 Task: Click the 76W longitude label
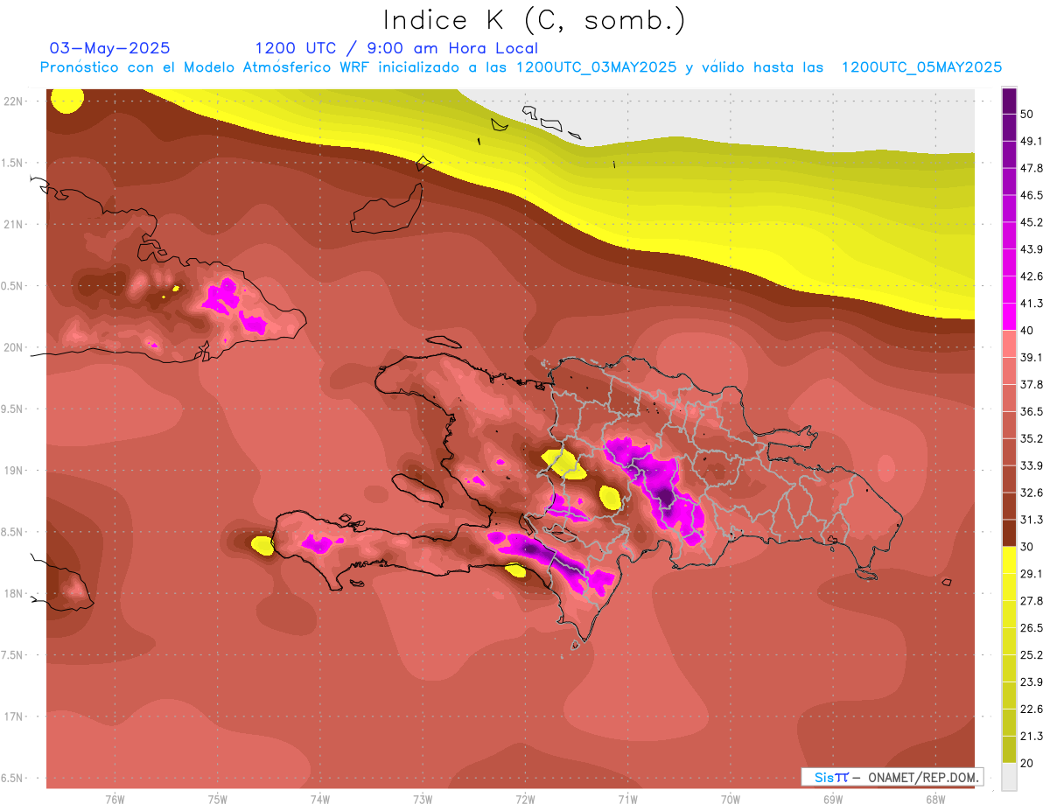pyautogui.click(x=115, y=799)
